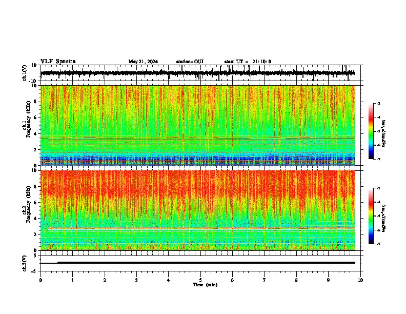Click inside the ch.2 spectrogram panel
Screen dimensions: 406x314
click(198, 210)
